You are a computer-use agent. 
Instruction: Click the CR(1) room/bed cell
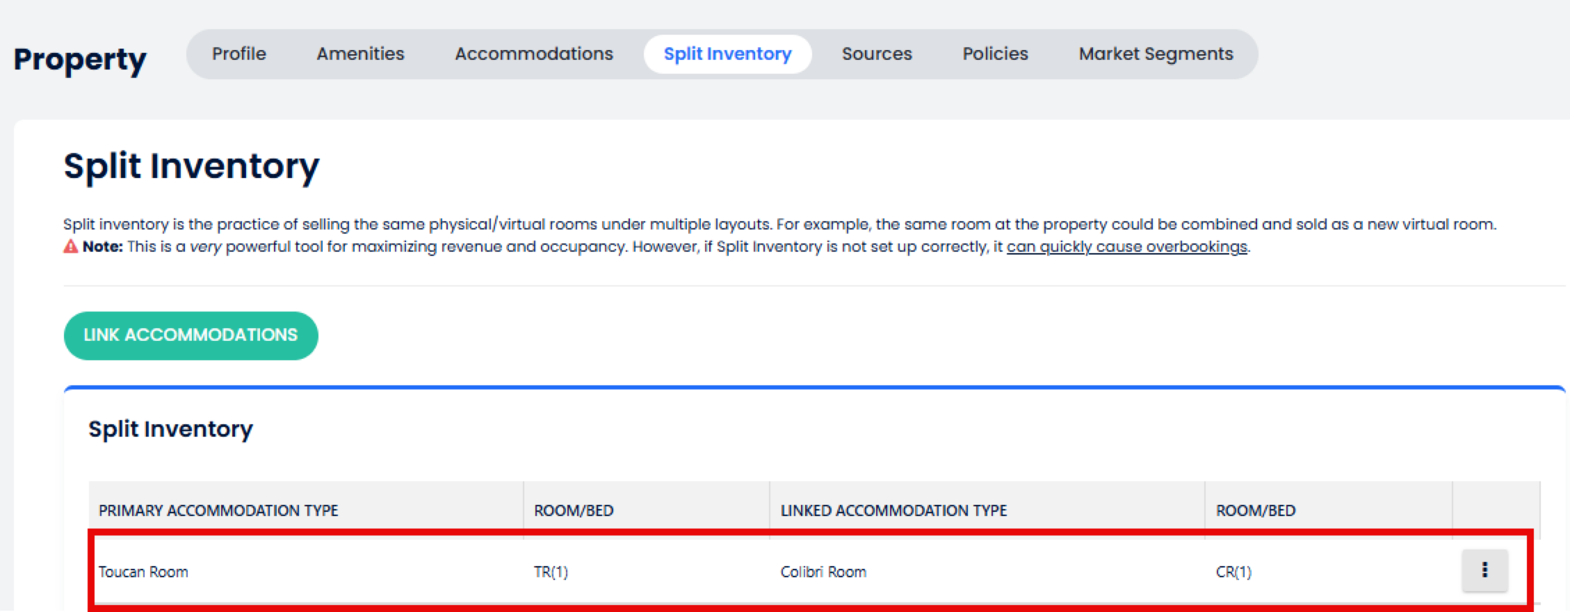click(1233, 572)
